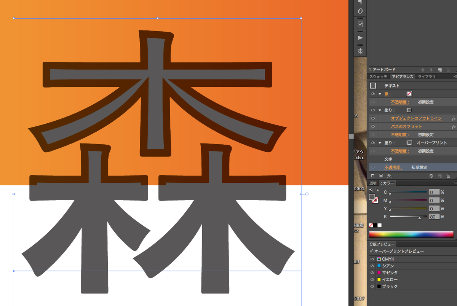The image size is (457, 306).
Task: Click the canvas vertical scrollbar thumb
Action: click(351, 136)
